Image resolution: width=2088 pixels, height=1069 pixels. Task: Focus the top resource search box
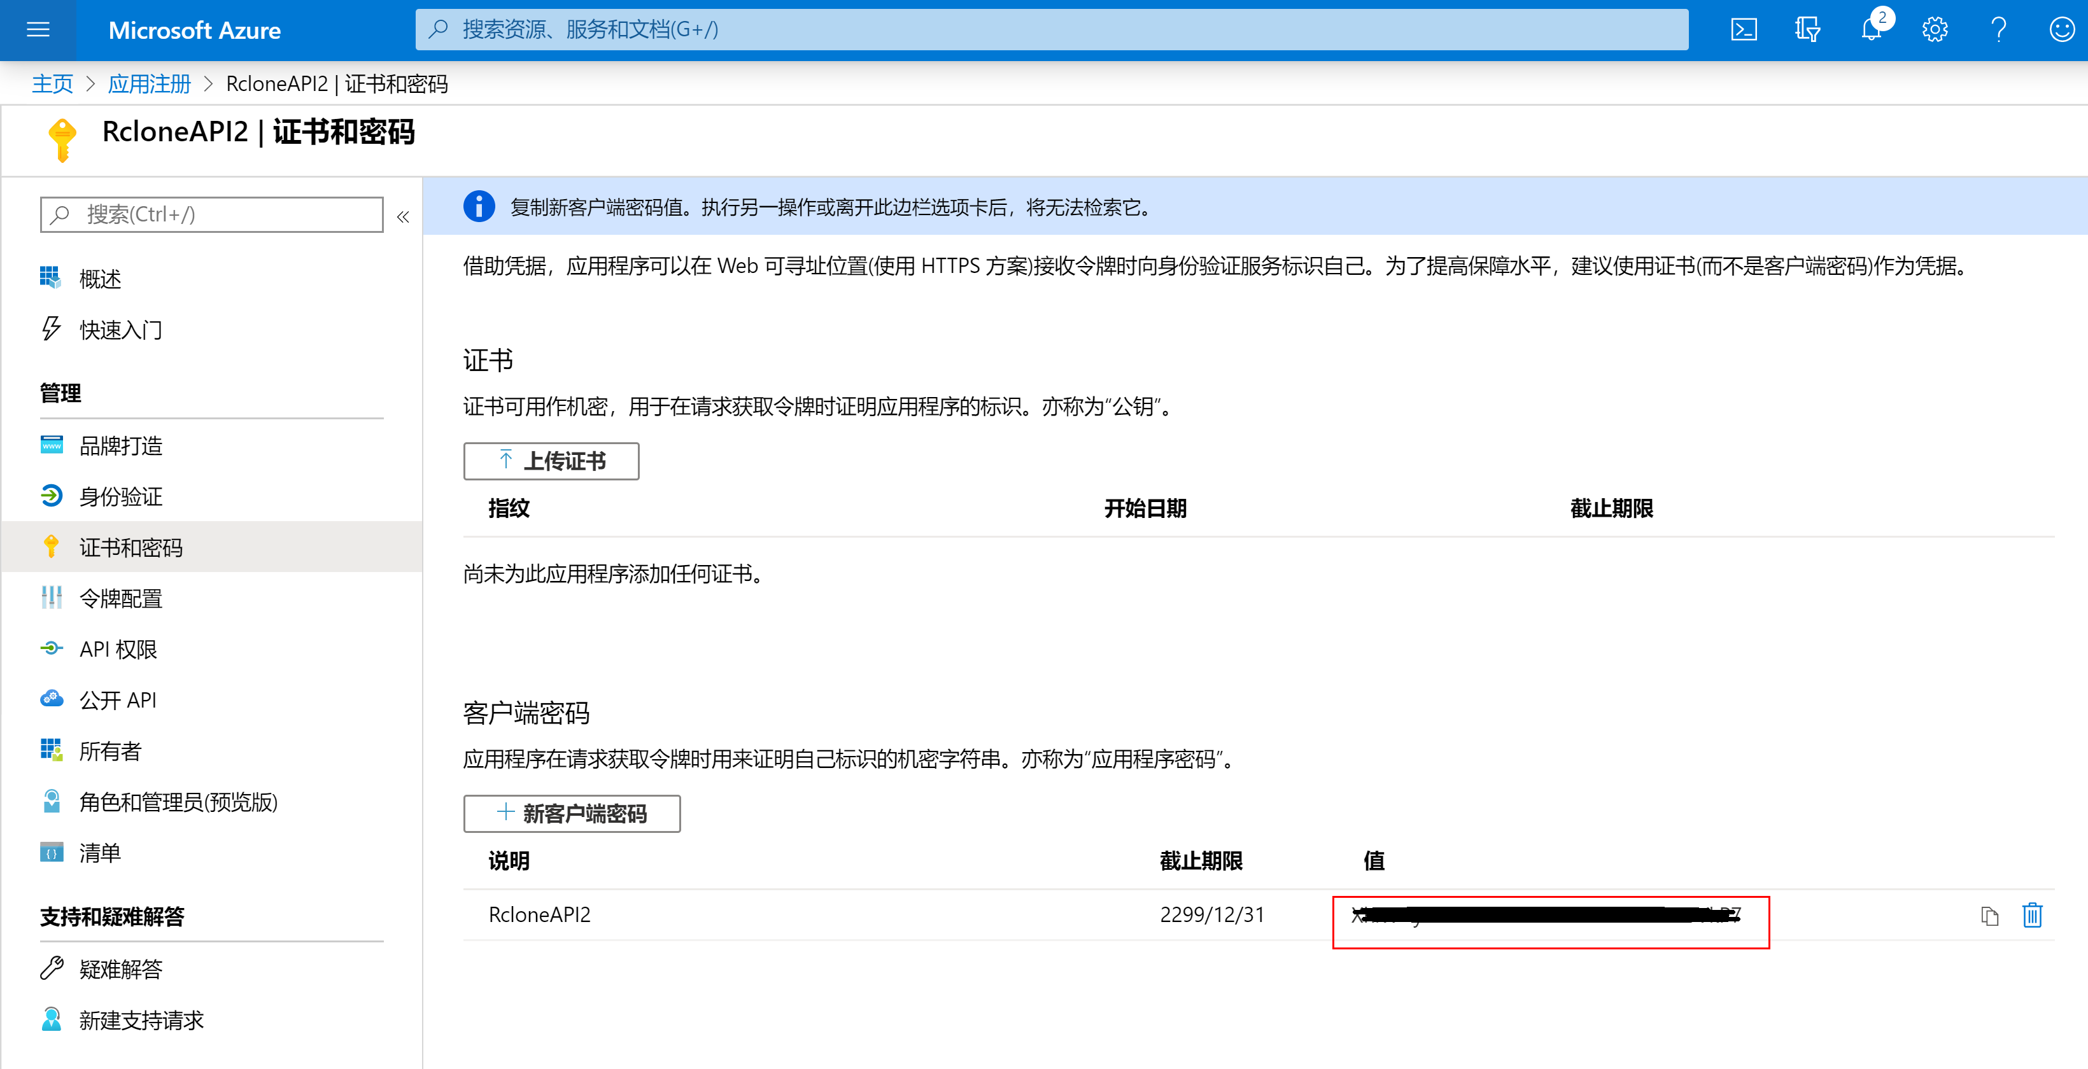click(x=1051, y=30)
